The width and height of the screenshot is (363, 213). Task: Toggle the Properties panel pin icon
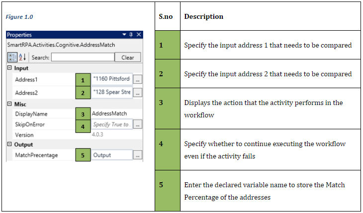[x=131, y=35]
